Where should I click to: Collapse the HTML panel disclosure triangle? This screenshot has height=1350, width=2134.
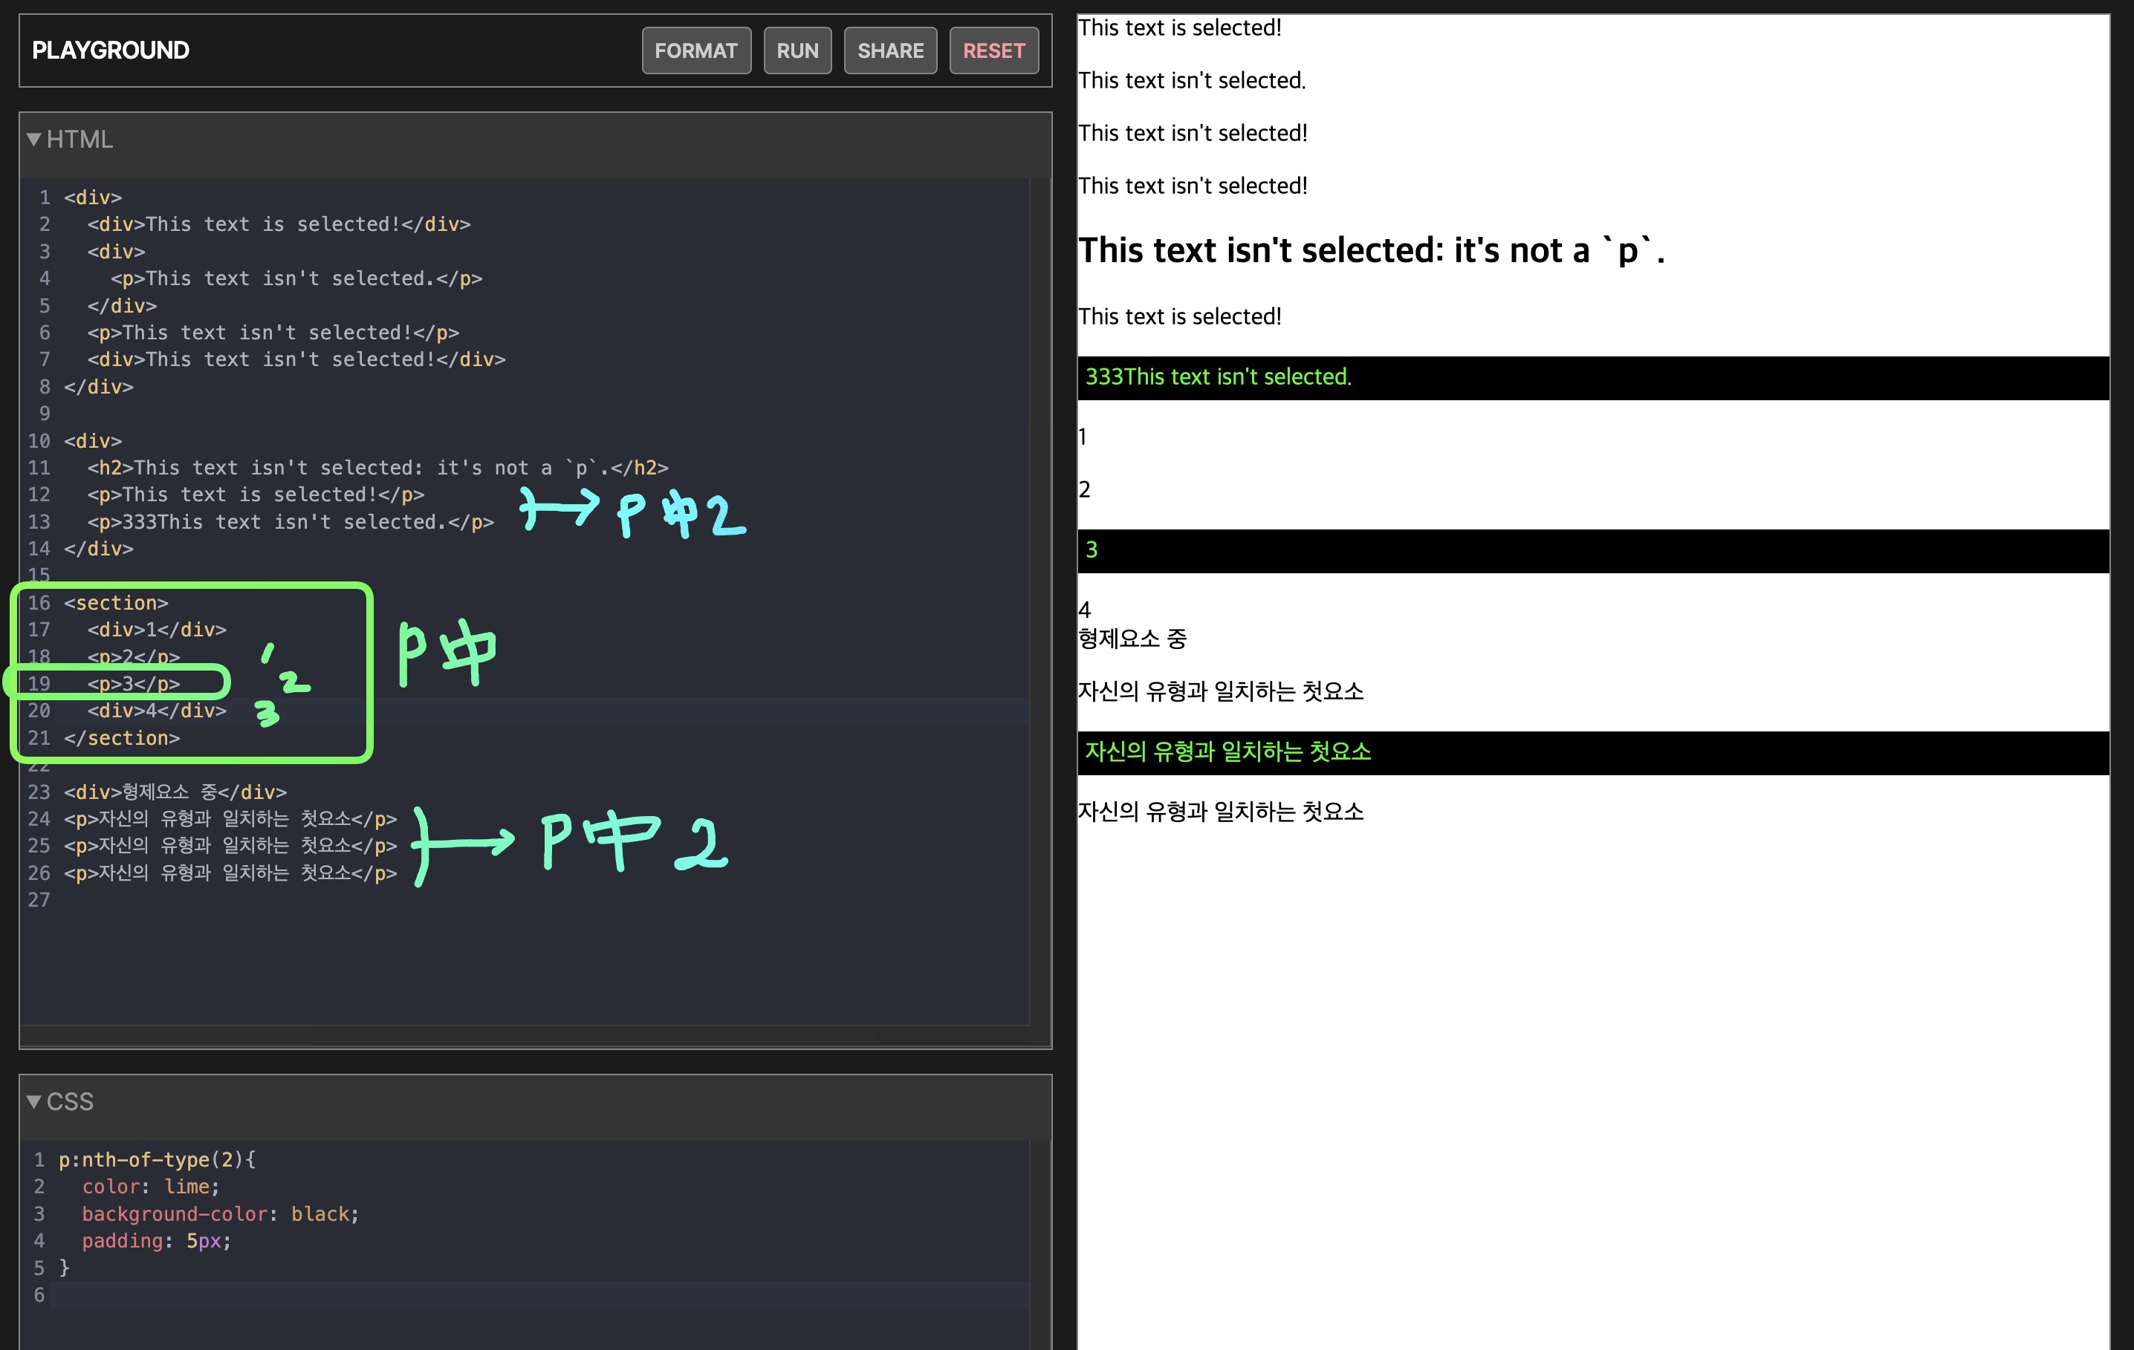click(33, 139)
